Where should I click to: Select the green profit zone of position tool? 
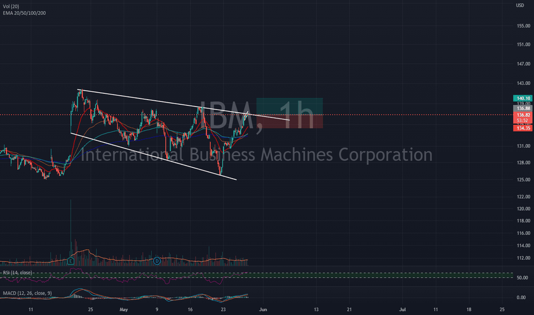coord(289,107)
